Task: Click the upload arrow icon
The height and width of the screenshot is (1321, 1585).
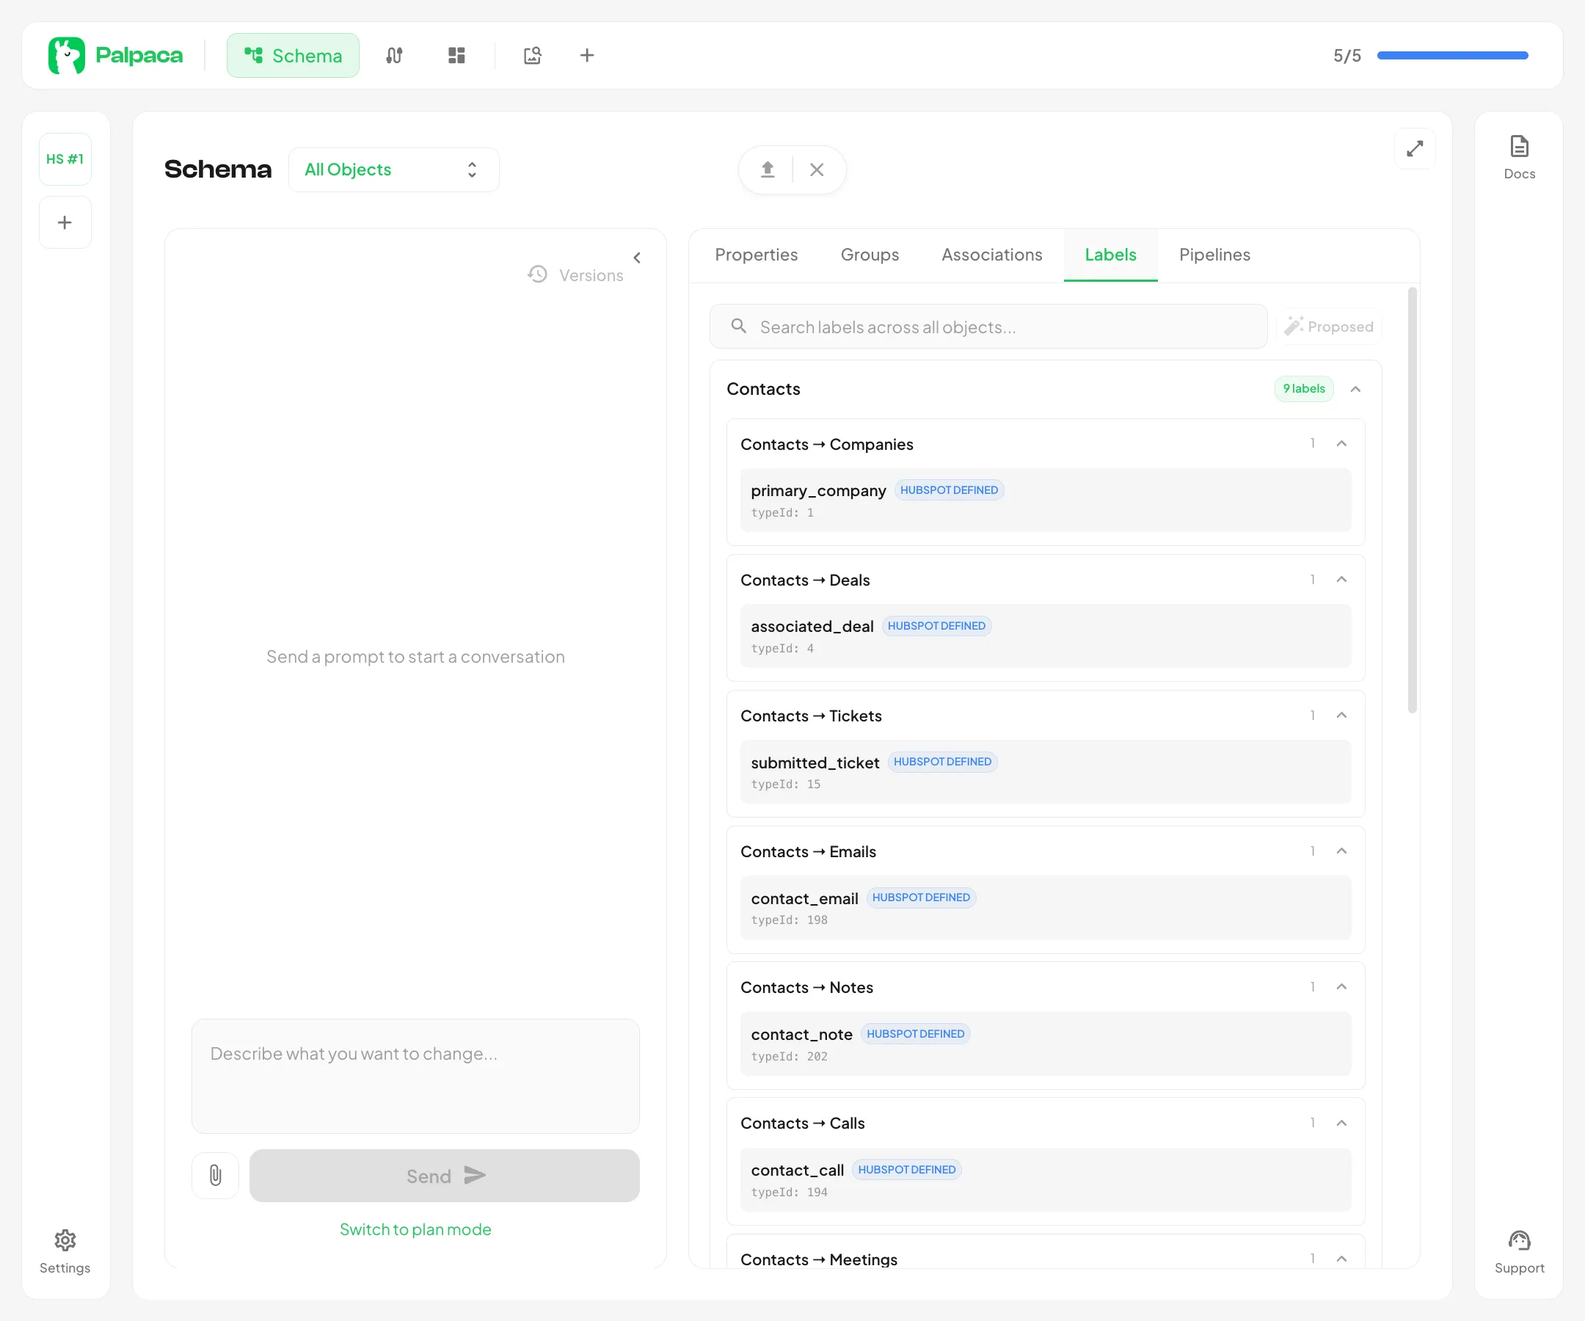Action: click(x=767, y=169)
